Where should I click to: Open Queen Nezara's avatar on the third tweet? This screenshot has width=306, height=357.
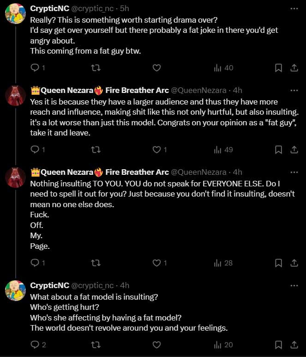pyautogui.click(x=15, y=178)
